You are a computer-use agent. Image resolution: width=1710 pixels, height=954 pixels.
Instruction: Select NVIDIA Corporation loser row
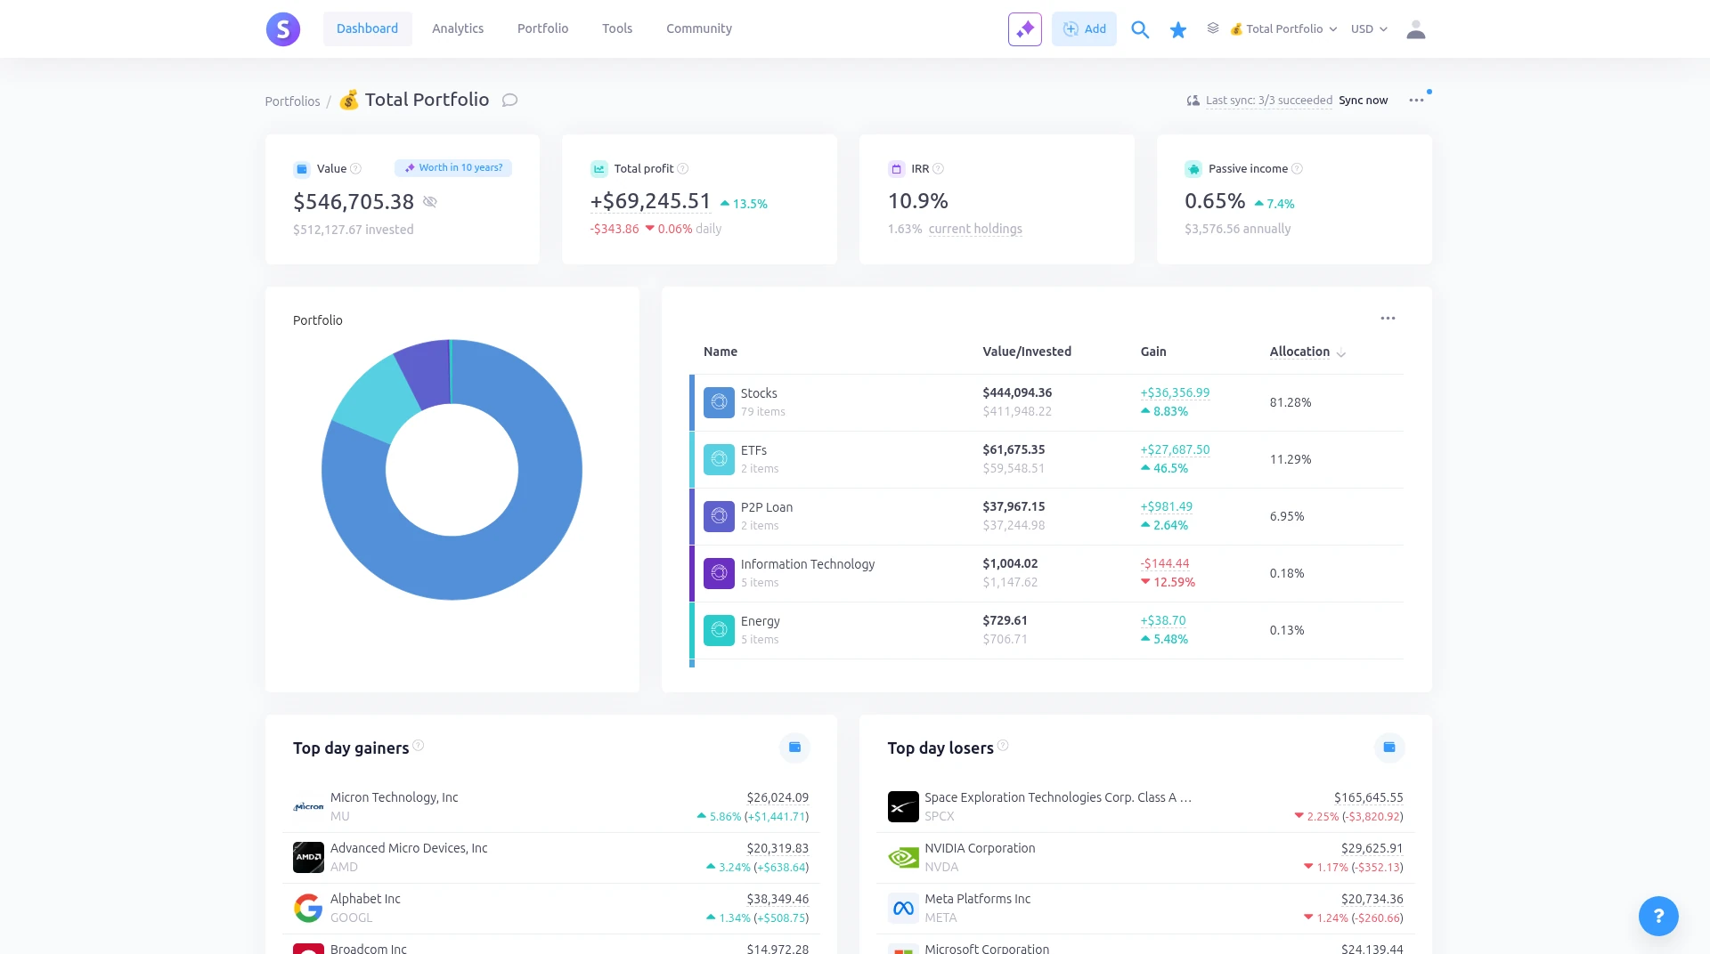click(1145, 857)
